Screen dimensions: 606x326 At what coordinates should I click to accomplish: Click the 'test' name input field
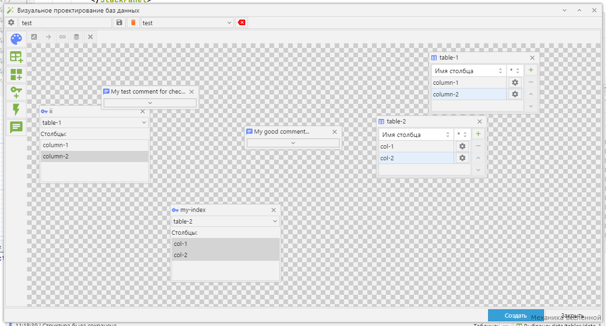click(65, 22)
